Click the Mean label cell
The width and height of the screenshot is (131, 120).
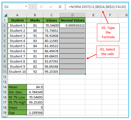pyautogui.click(x=17, y=87)
